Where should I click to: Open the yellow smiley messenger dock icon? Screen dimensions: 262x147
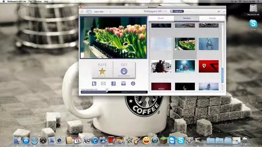pyautogui.click(x=146, y=140)
